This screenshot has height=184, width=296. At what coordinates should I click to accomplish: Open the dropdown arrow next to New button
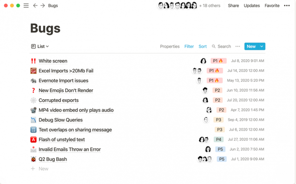261,46
